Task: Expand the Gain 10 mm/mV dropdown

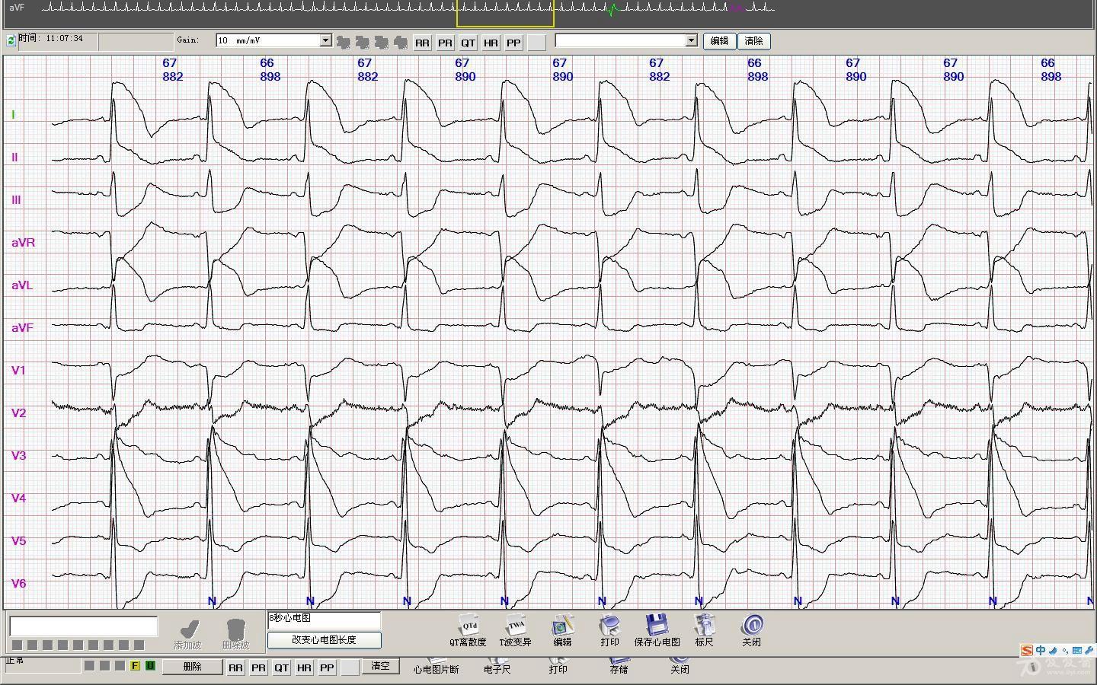Action: [x=325, y=40]
